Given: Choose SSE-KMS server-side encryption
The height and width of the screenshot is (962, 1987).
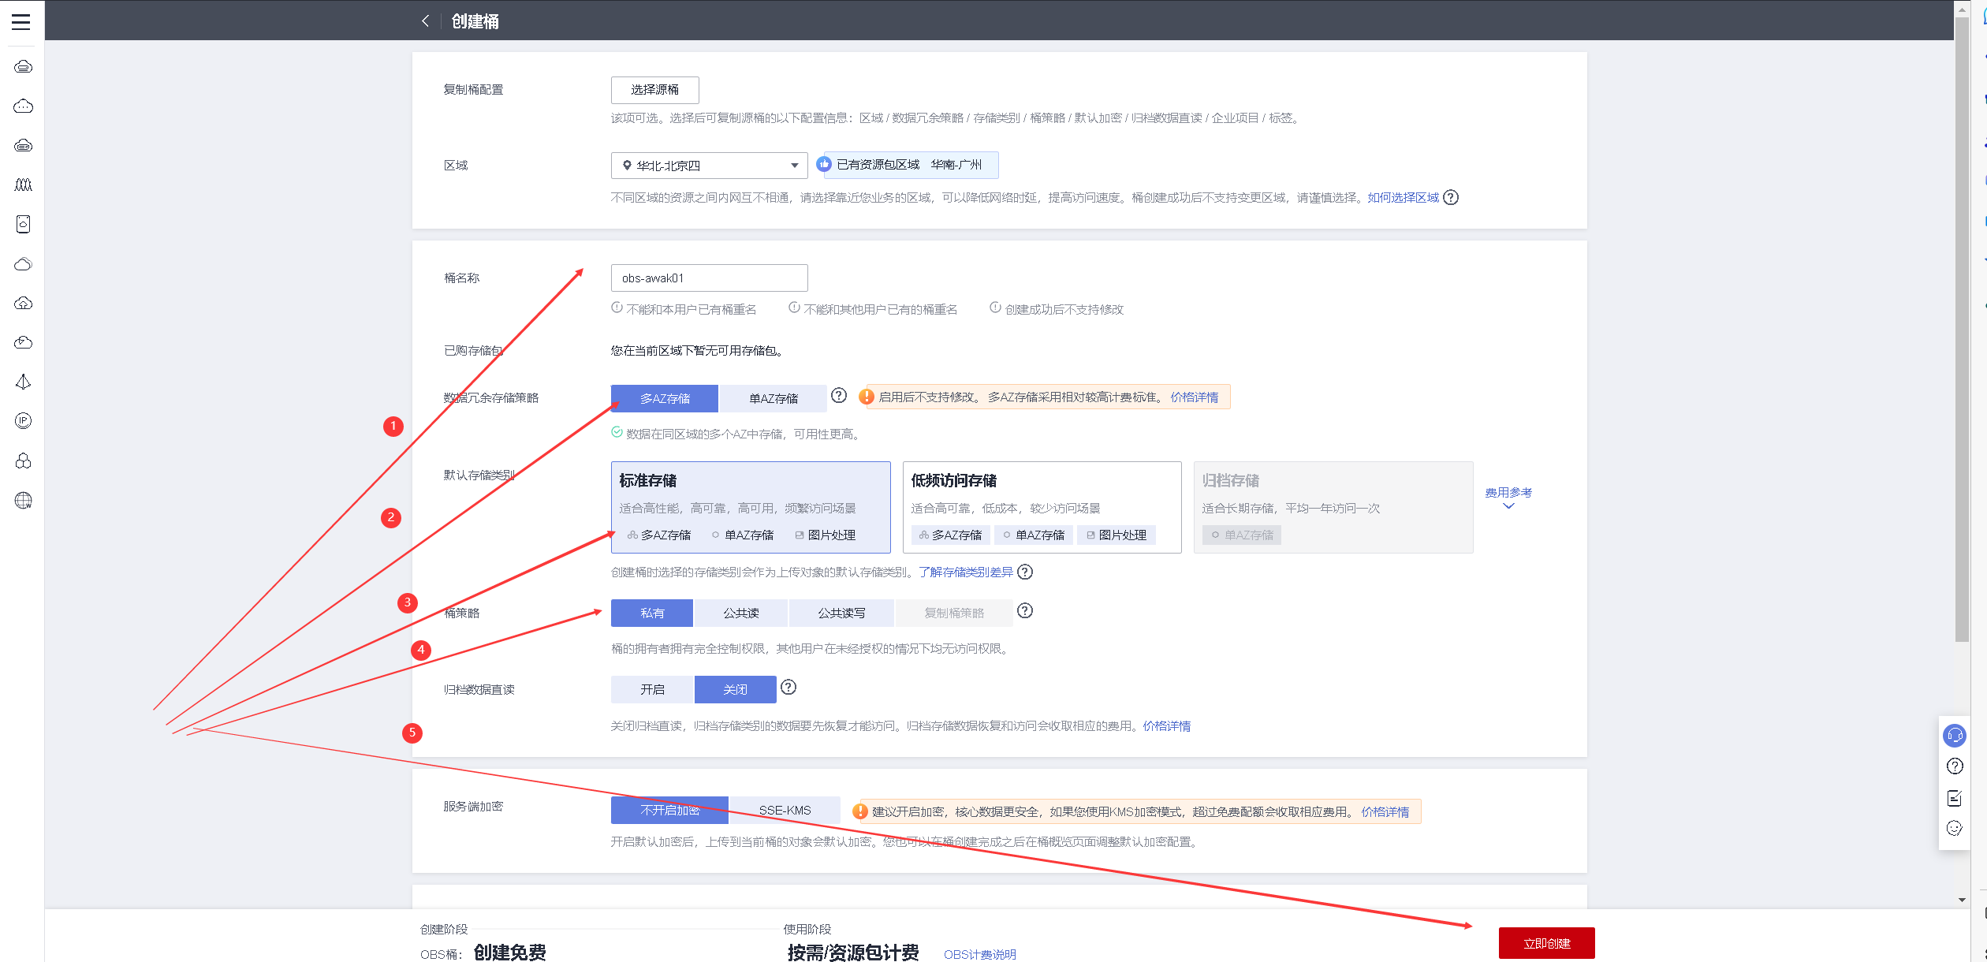Looking at the screenshot, I should point(785,810).
